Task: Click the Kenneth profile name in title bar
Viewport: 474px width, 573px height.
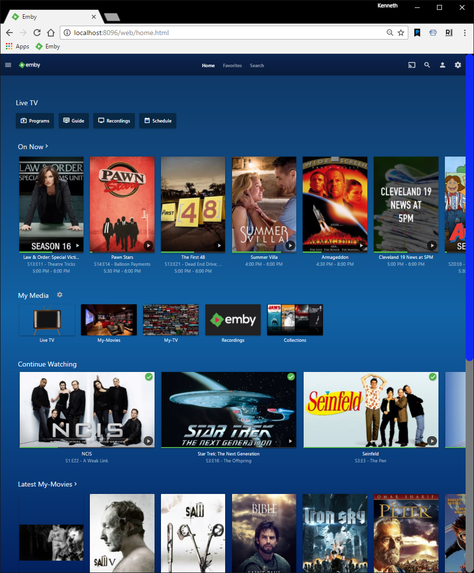Action: (388, 5)
